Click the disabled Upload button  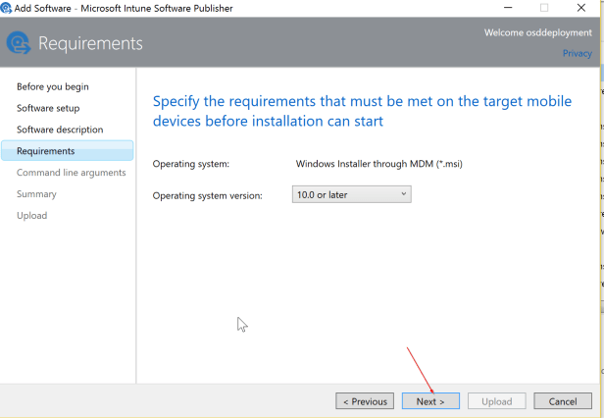496,401
